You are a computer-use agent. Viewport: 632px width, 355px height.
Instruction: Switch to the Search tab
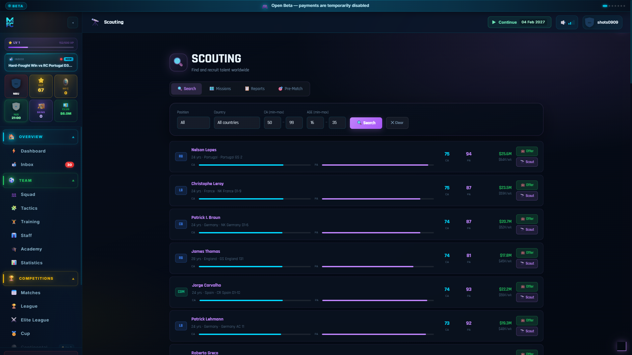pos(187,89)
